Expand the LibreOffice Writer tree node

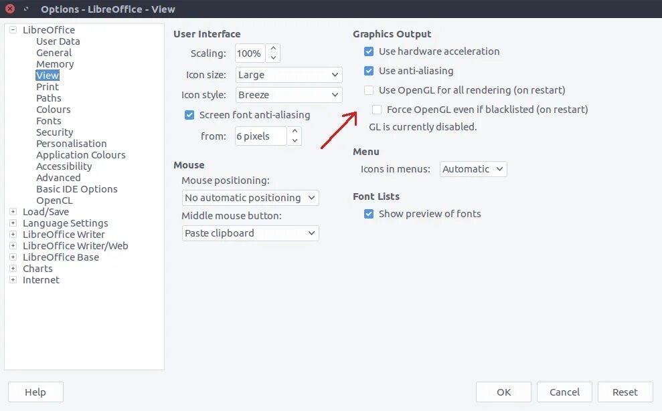click(13, 235)
